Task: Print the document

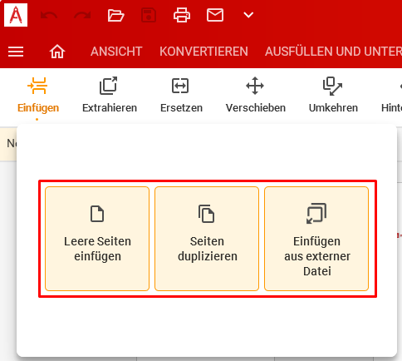Action: [182, 15]
